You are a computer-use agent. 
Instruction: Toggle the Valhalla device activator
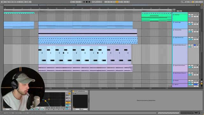tap(73, 91)
